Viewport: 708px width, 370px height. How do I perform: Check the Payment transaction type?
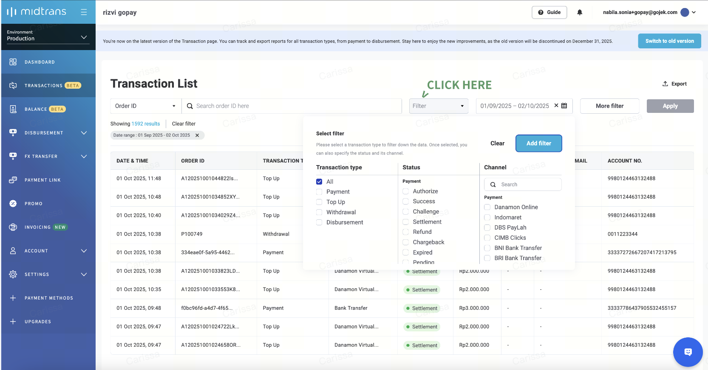tap(319, 192)
